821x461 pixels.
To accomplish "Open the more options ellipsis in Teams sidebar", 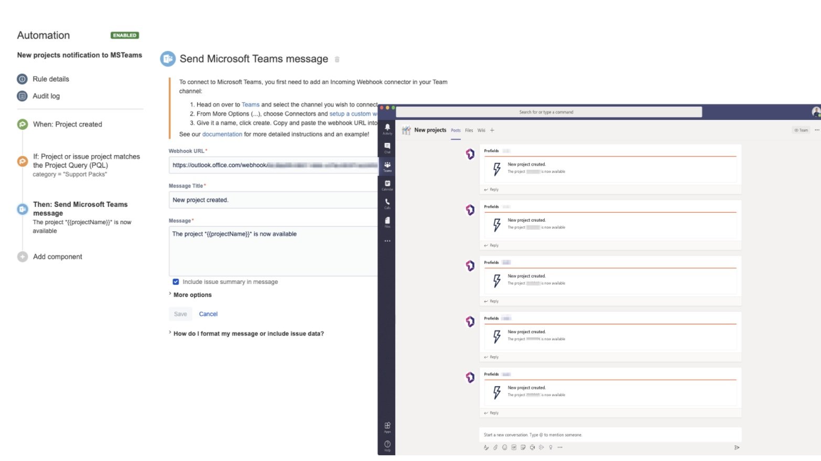I will coord(387,240).
